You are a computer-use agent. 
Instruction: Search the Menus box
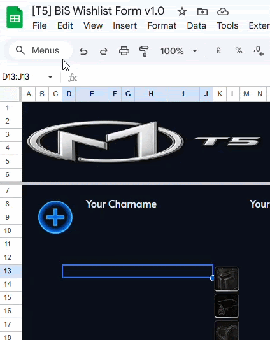[x=41, y=50]
